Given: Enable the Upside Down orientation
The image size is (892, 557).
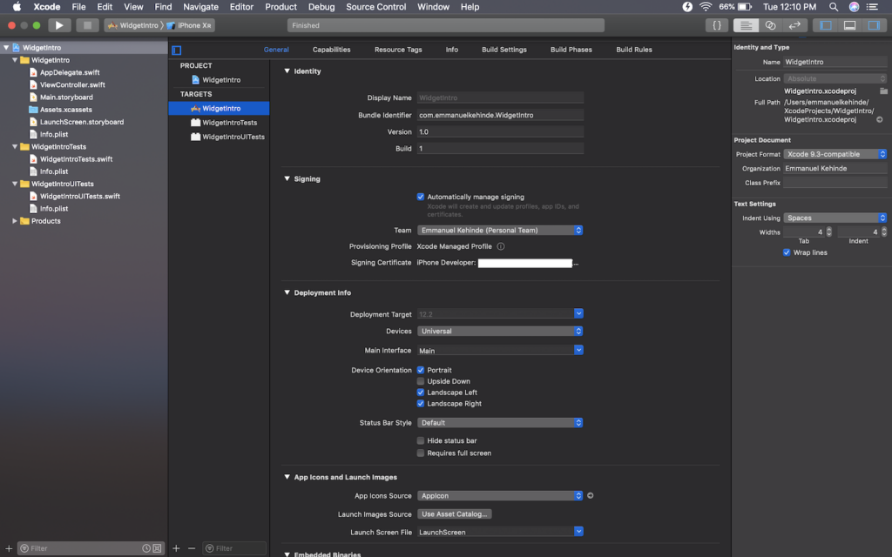Looking at the screenshot, I should coord(421,381).
